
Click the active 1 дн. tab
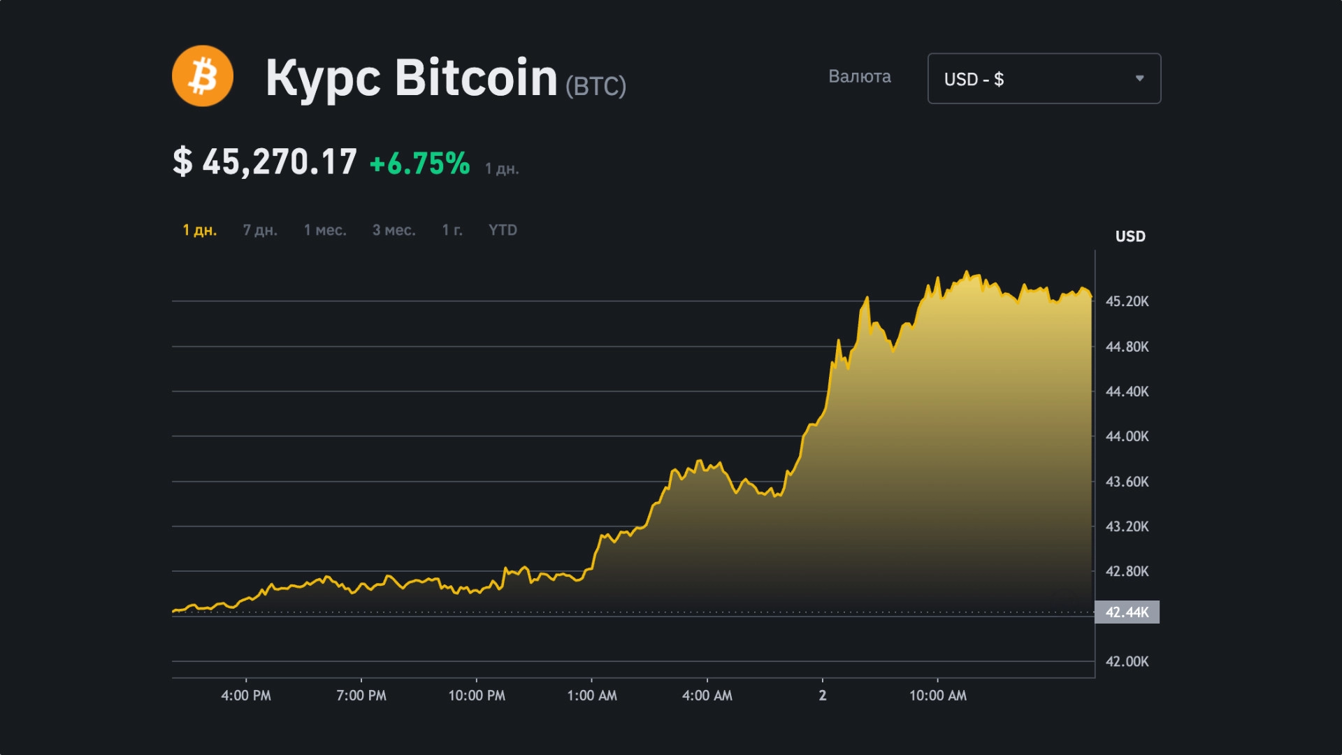[199, 229]
